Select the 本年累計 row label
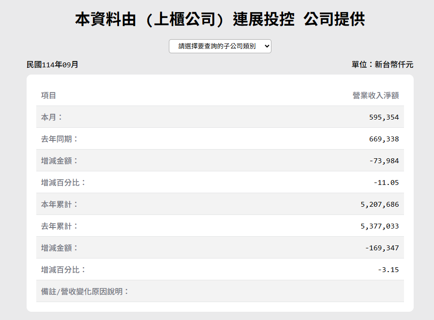The height and width of the screenshot is (320, 434). pyautogui.click(x=60, y=204)
